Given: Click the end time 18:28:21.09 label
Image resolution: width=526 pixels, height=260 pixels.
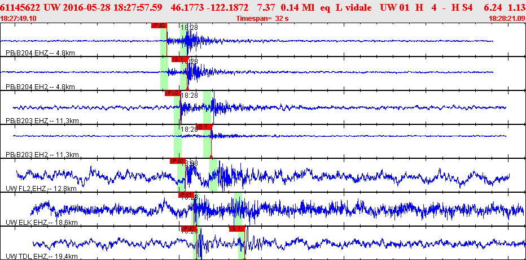Looking at the screenshot, I should click(x=506, y=18).
